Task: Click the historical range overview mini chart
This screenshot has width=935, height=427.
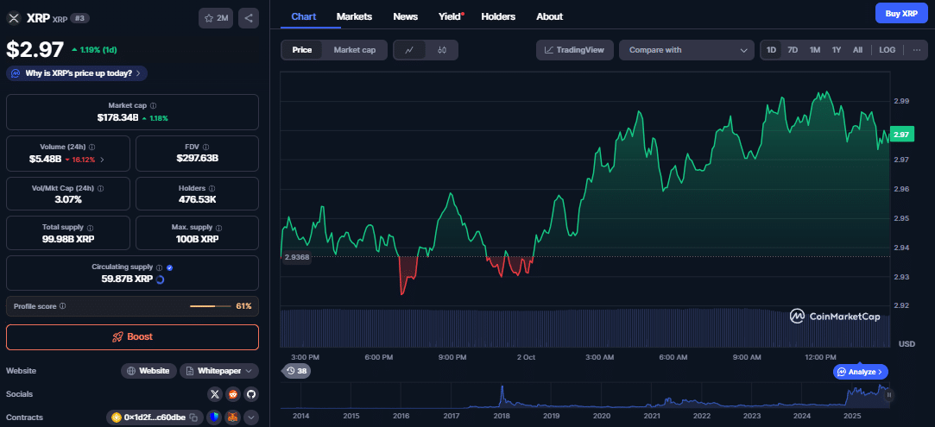Action: click(x=584, y=396)
